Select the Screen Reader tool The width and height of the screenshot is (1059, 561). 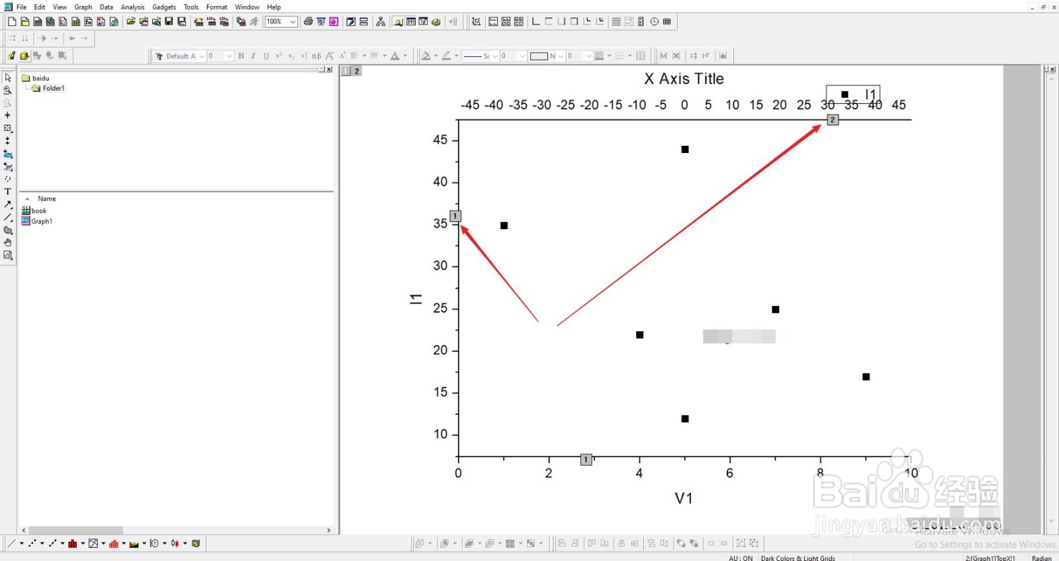[8, 115]
